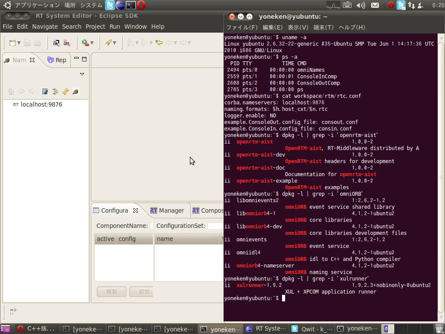Image resolution: width=445 pixels, height=334 pixels.
Task: Close the Configuration view tab
Action: tap(136, 210)
